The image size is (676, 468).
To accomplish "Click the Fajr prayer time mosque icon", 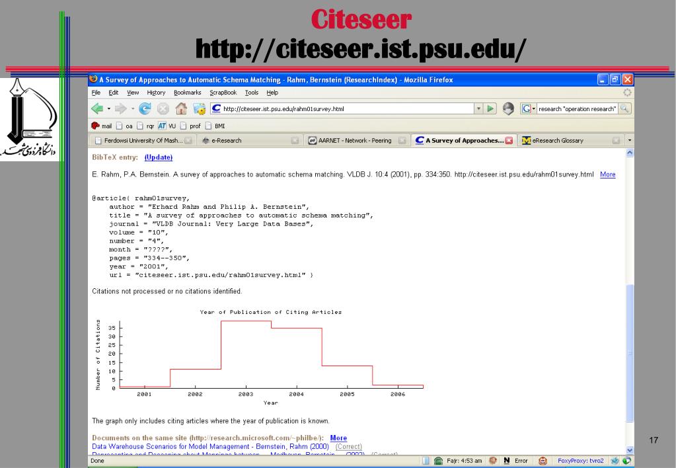I will coord(438,461).
